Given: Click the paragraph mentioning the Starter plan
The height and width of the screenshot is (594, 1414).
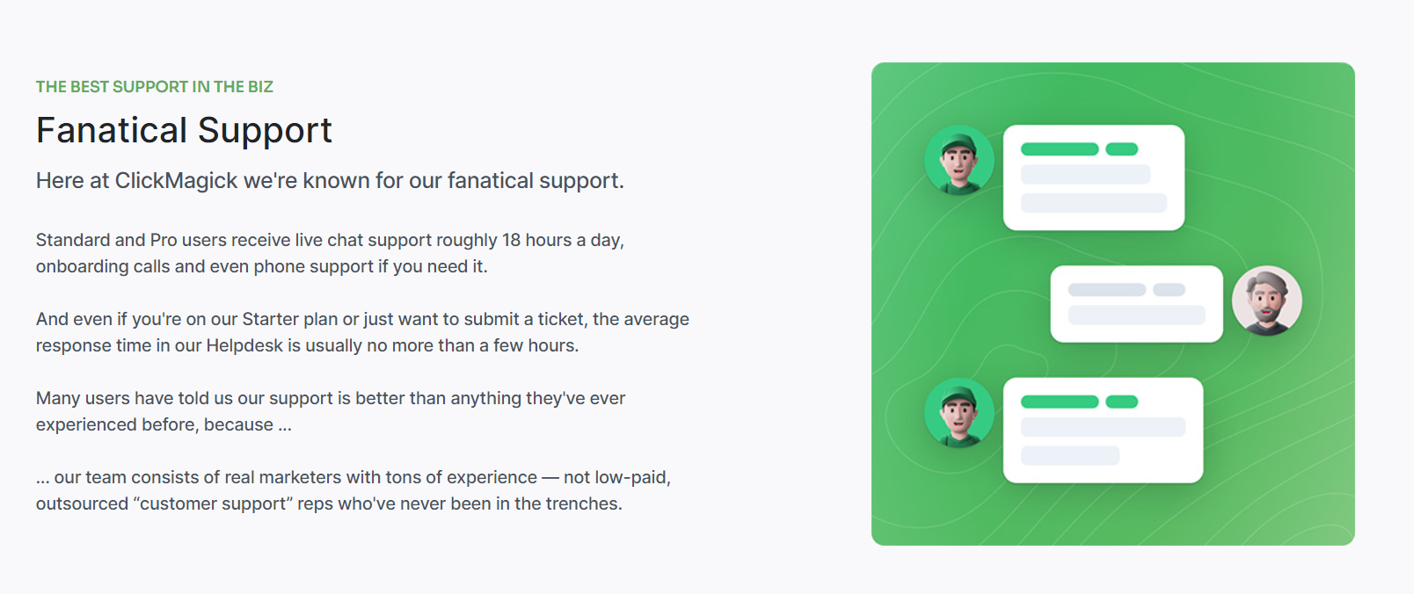Looking at the screenshot, I should 362,332.
